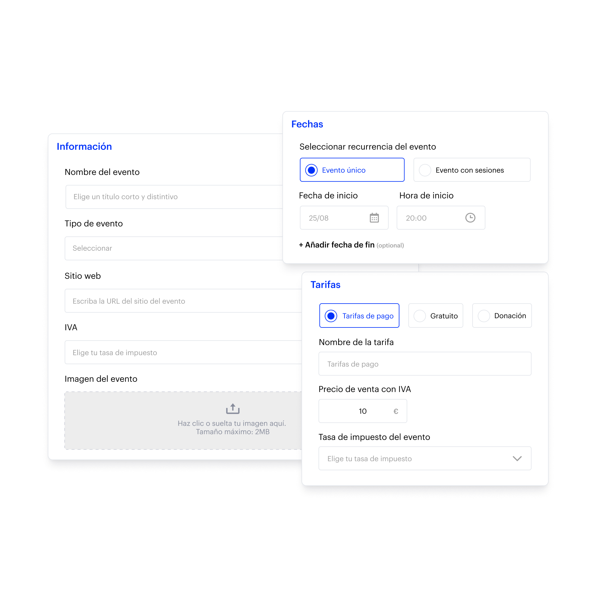Click the 25/08 start date field

click(344, 218)
